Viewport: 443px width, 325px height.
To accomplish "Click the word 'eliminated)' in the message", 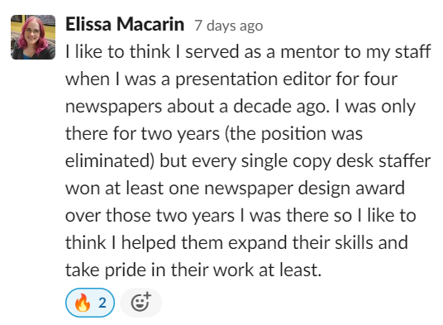I will coord(110,161).
